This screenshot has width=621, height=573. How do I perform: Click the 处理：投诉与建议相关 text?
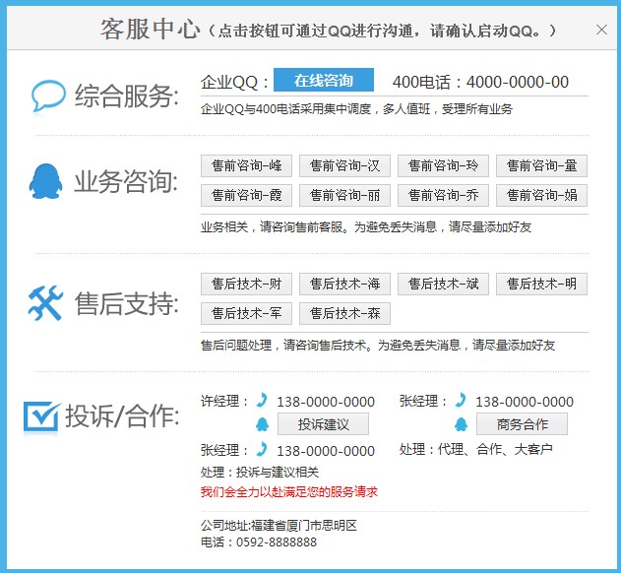pos(260,472)
